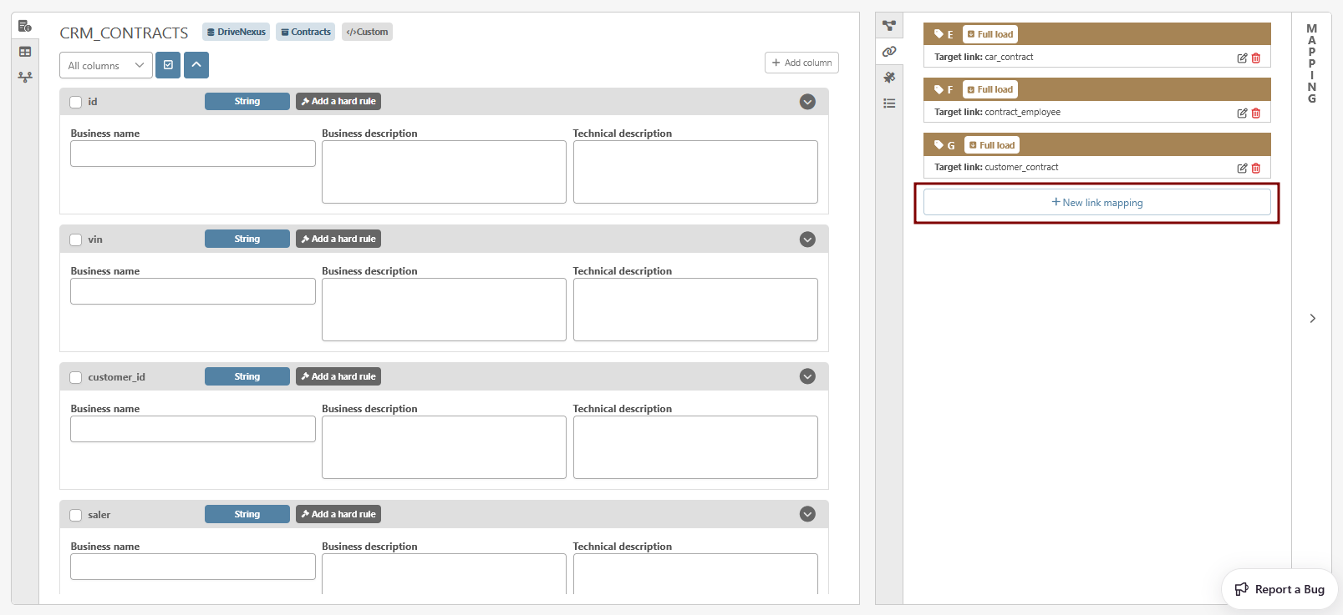Select the DriveNexus breadcrumb tag
Viewport: 1343px width, 615px height.
[236, 32]
